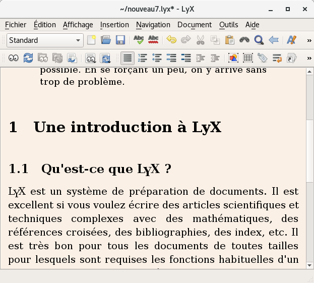Click the Redo arrow icon
The image size is (314, 283).
[x=186, y=40]
